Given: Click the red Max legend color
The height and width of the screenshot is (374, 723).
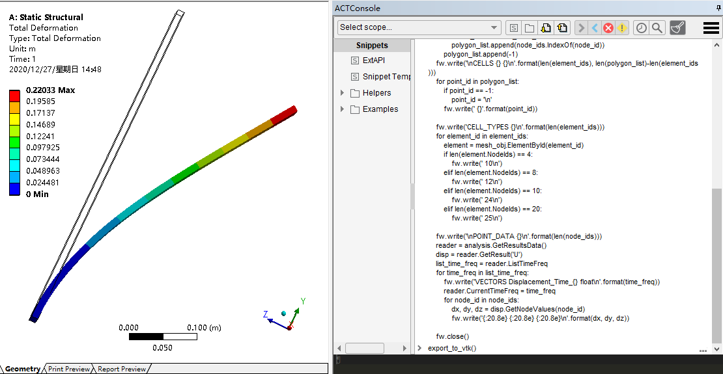Looking at the screenshot, I should pyautogui.click(x=15, y=96).
